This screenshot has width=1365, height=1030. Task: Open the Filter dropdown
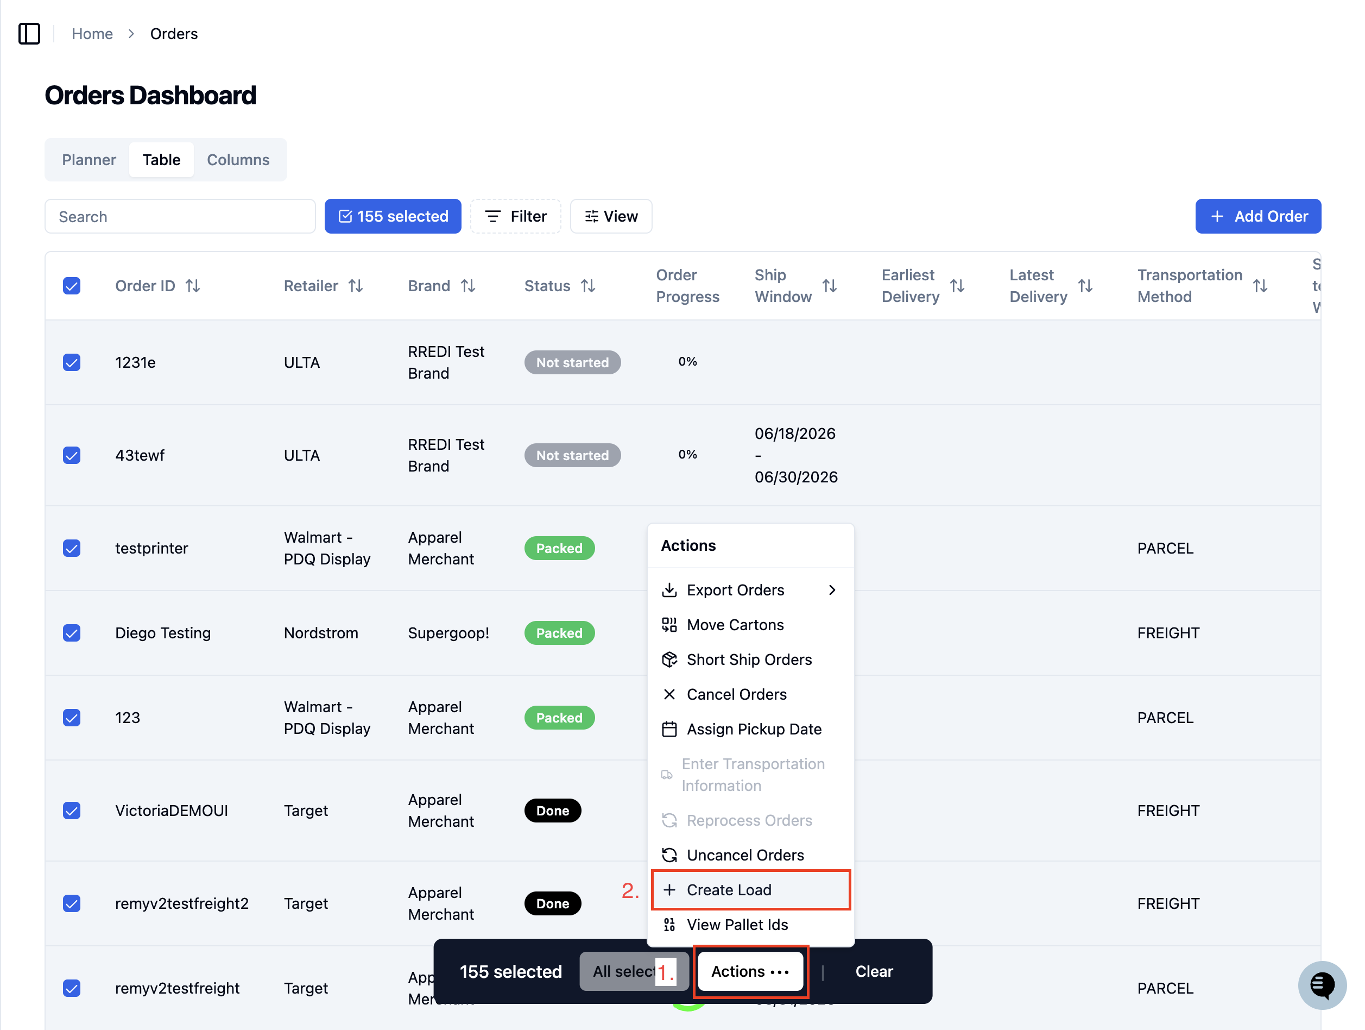[516, 216]
